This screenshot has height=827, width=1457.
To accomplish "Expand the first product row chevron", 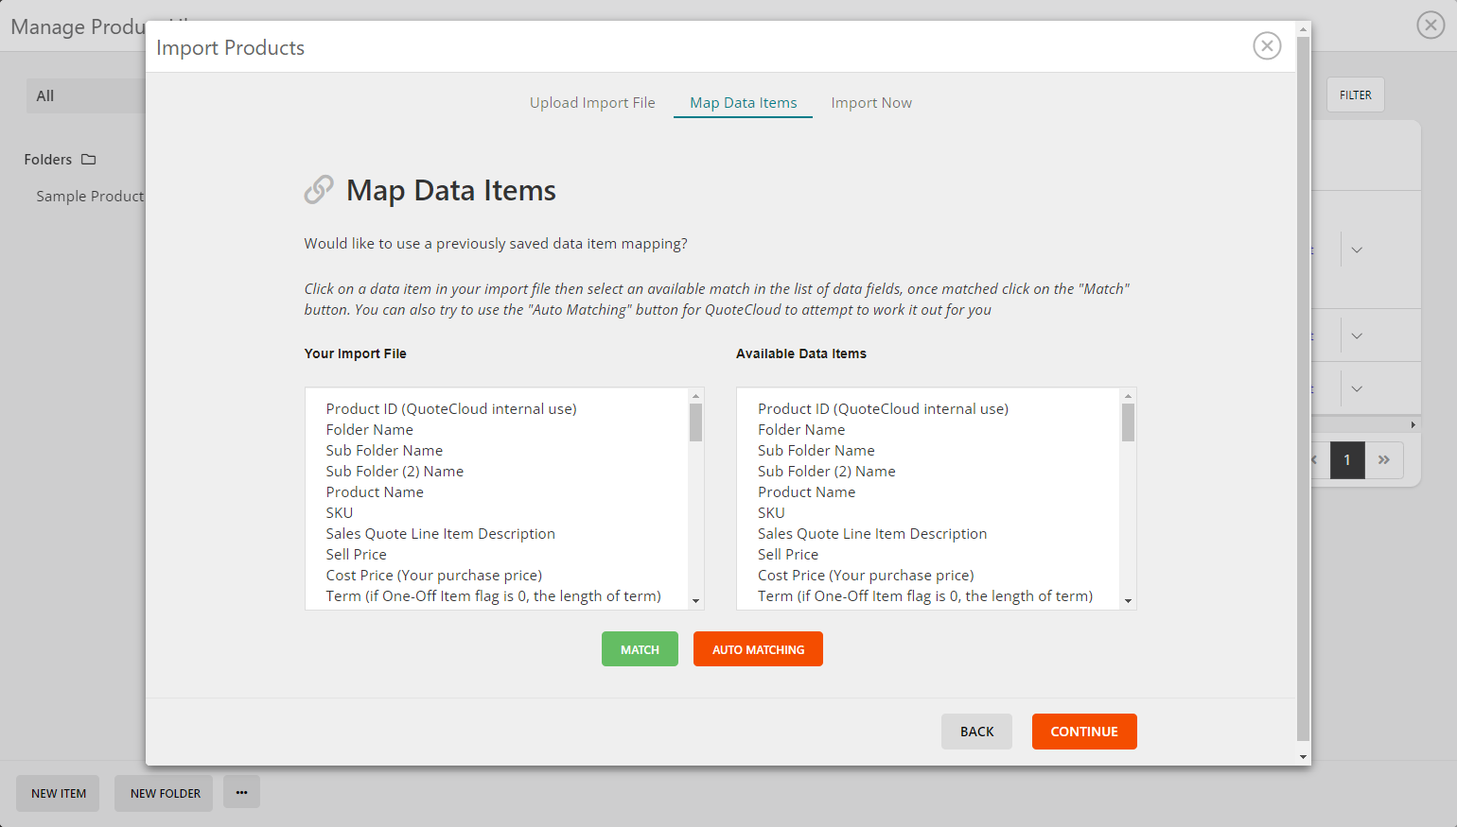I will pos(1357,250).
